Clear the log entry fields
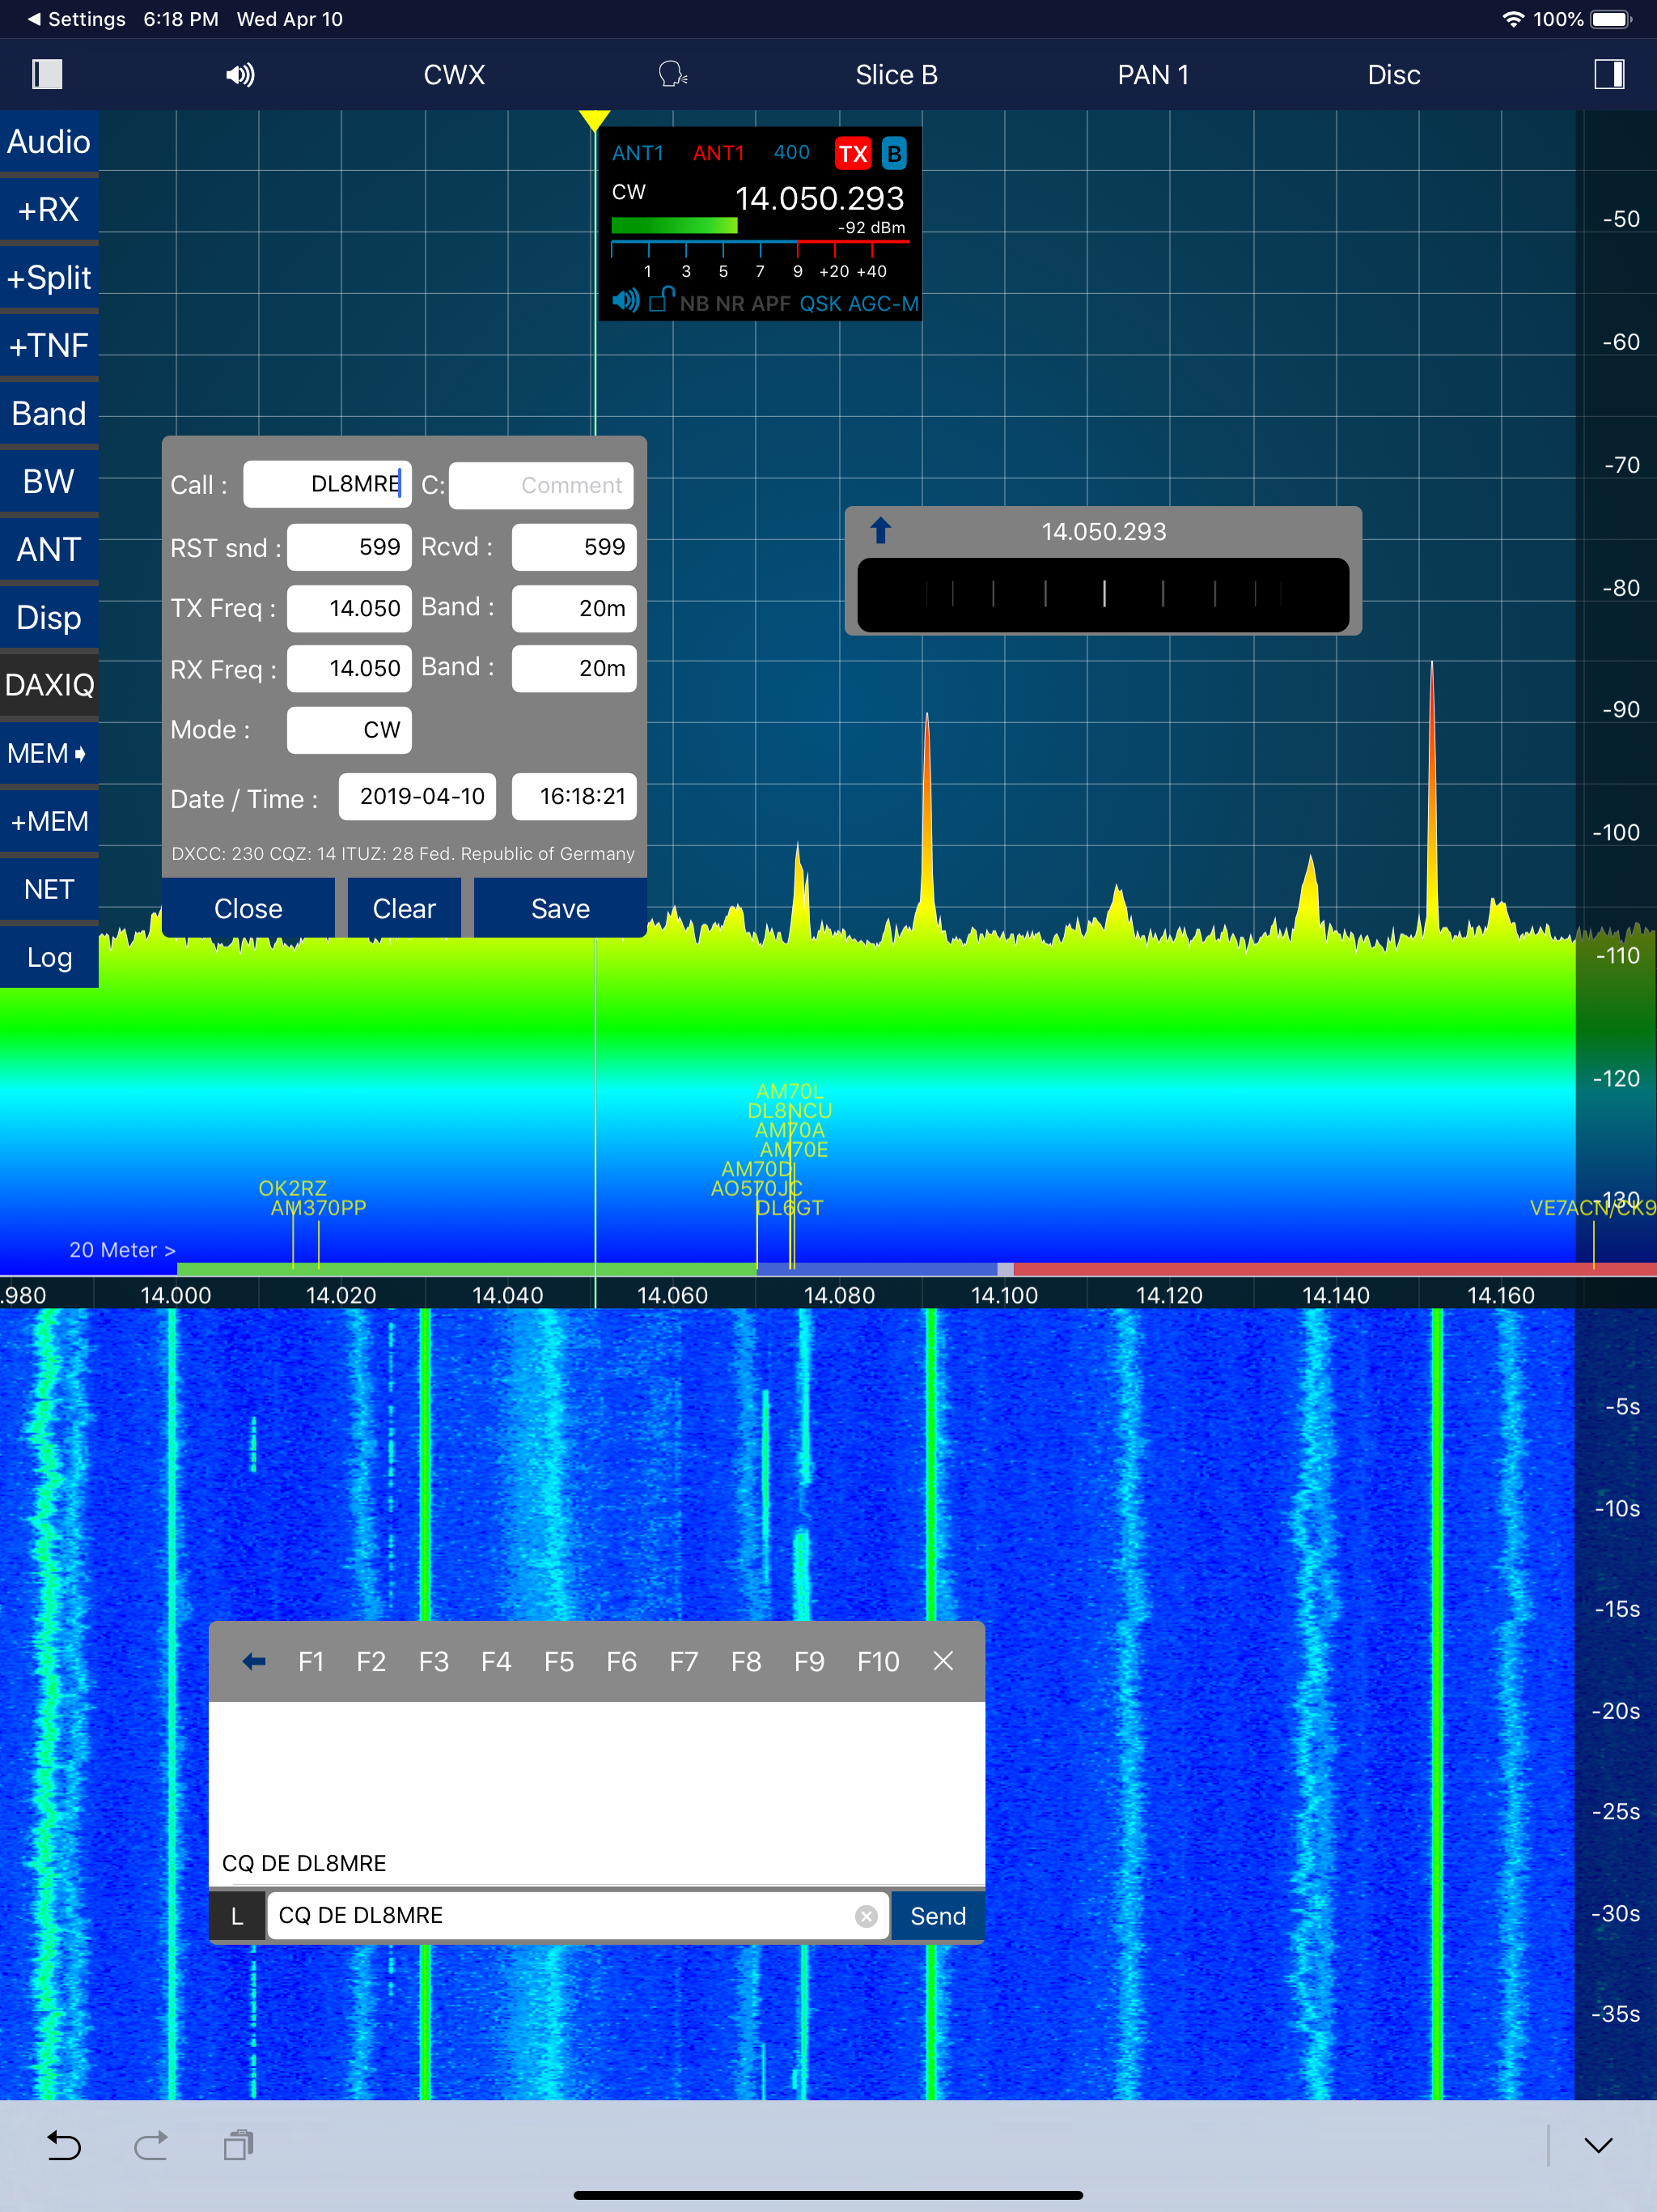The width and height of the screenshot is (1657, 2212). [404, 908]
